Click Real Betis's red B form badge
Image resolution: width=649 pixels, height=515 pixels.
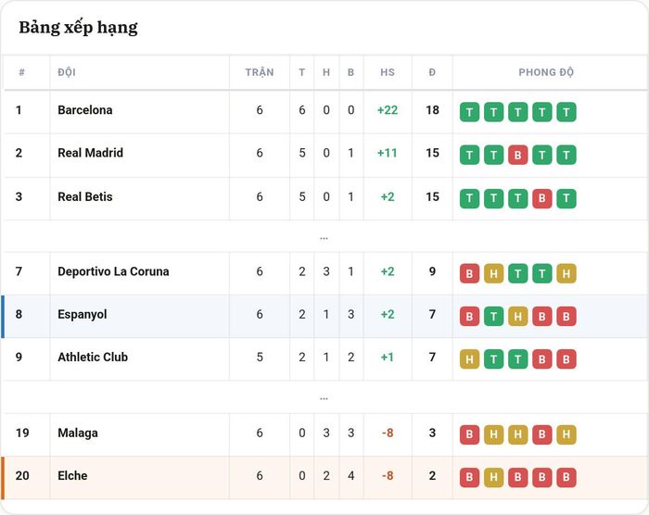tap(541, 198)
